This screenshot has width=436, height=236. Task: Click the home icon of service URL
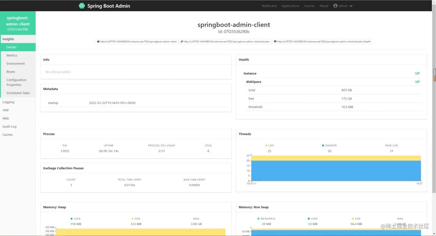point(98,41)
